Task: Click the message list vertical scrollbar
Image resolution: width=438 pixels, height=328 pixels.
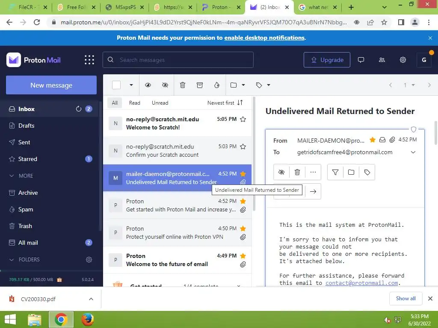Action: point(254,153)
